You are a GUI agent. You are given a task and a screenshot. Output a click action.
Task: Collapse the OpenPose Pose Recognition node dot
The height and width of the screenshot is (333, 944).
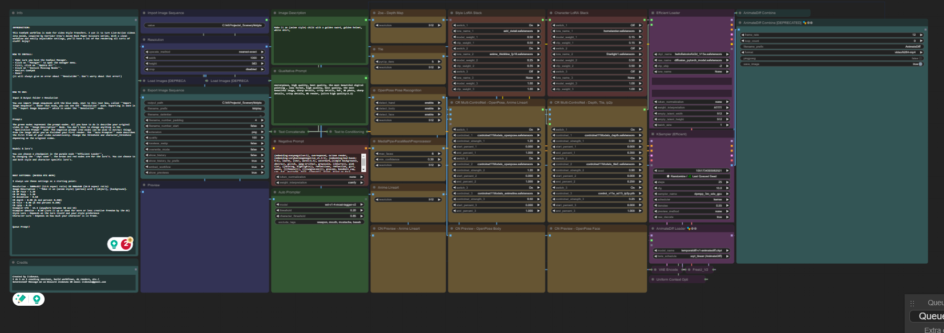(x=374, y=90)
